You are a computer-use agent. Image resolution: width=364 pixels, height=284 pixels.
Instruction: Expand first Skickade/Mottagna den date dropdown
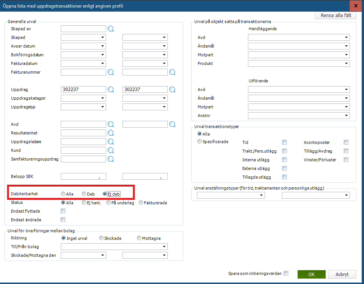[x=102, y=255]
